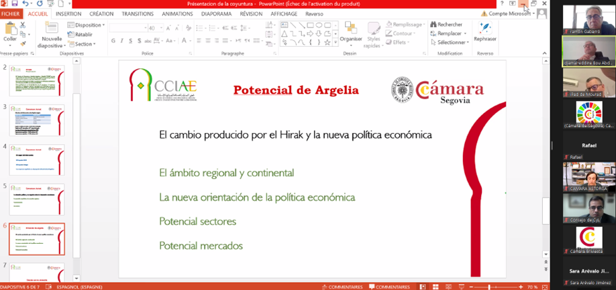Click the Rechercher binoculars button
616x290 pixels.
(x=447, y=24)
